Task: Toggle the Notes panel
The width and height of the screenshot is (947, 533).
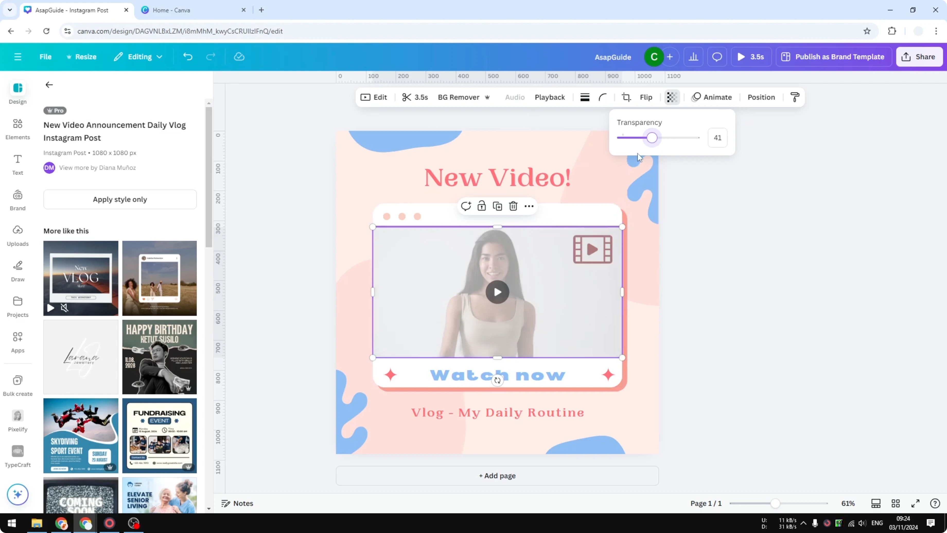Action: pos(237,503)
